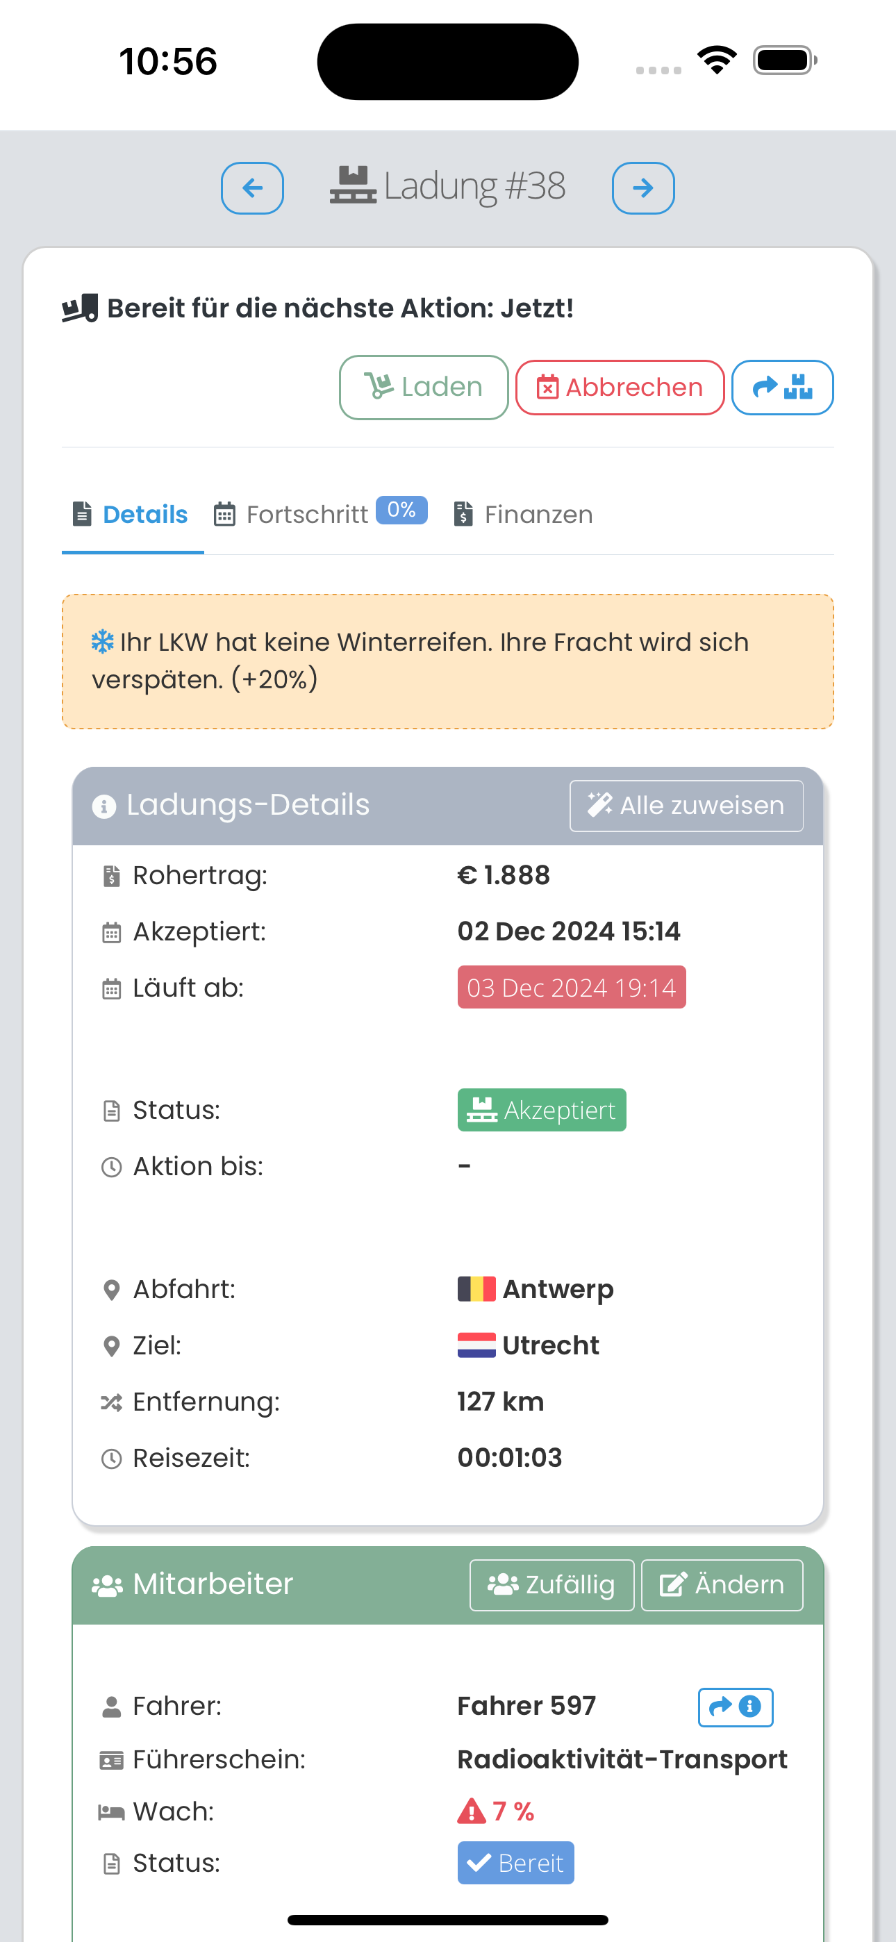The width and height of the screenshot is (896, 1942).
Task: Tap Alle zuweisen button
Action: coord(686,806)
